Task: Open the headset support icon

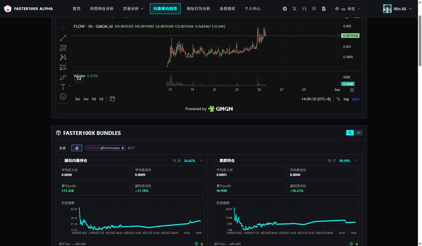Action: [304, 8]
